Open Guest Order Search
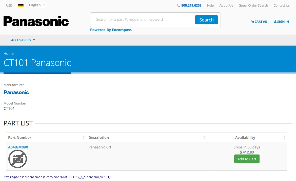The width and height of the screenshot is (296, 181). 253,5
